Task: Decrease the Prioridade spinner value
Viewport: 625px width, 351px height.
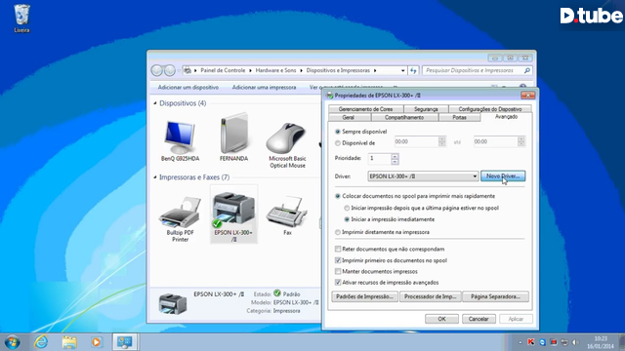Action: pyautogui.click(x=395, y=162)
